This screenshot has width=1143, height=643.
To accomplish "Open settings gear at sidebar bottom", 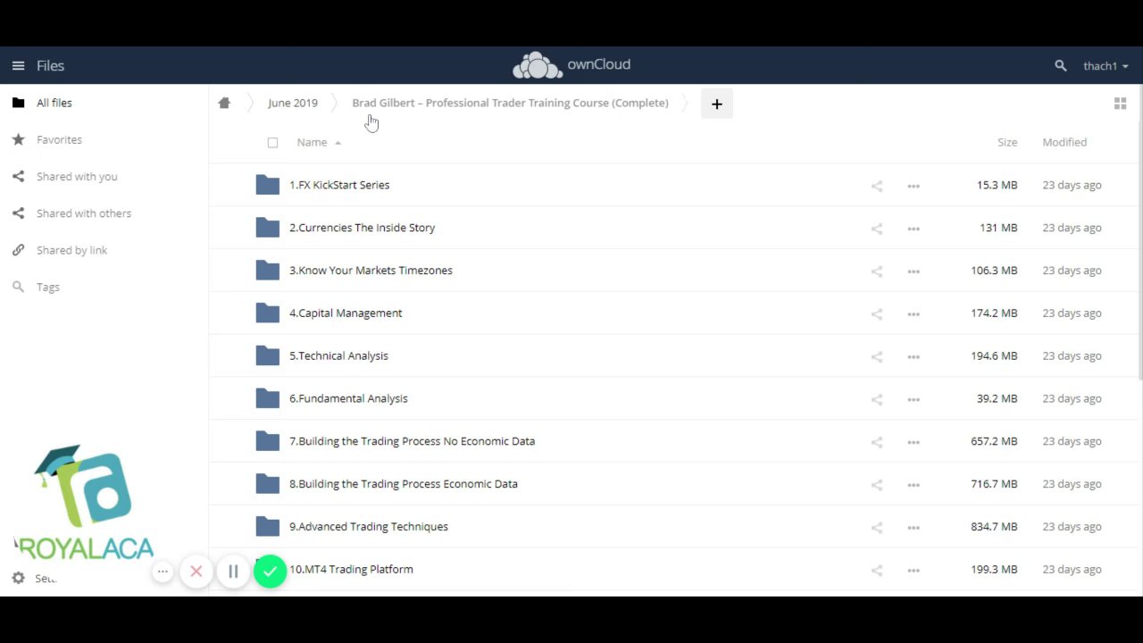I will tap(18, 579).
